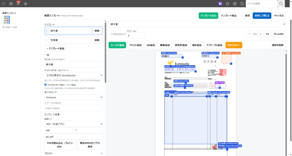Click the 帳票テンプレート plugin icon
The width and height of the screenshot is (292, 156).
click(7, 20)
